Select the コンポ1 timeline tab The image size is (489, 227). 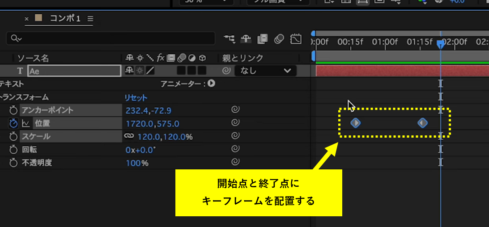pyautogui.click(x=65, y=19)
